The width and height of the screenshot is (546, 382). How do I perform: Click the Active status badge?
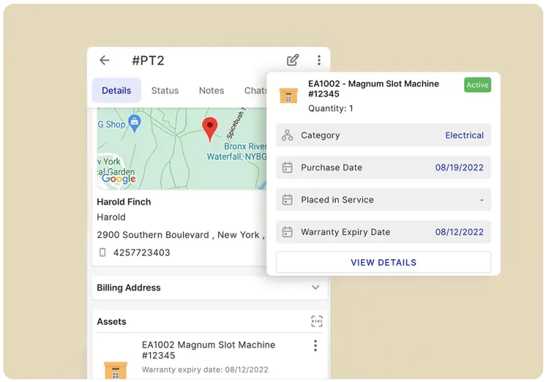[x=477, y=85]
